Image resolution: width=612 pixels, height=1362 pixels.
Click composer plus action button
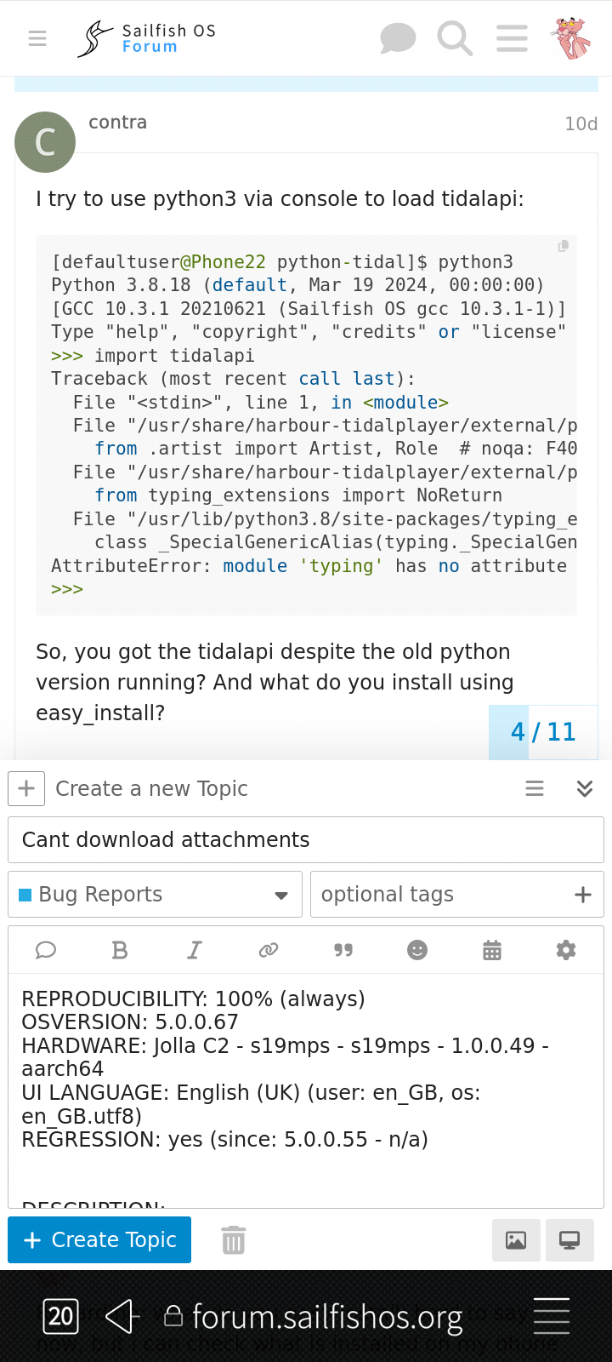26,788
